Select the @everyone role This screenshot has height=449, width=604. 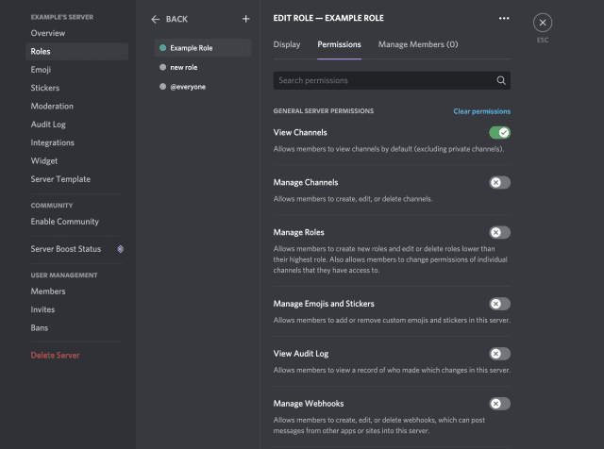[188, 87]
